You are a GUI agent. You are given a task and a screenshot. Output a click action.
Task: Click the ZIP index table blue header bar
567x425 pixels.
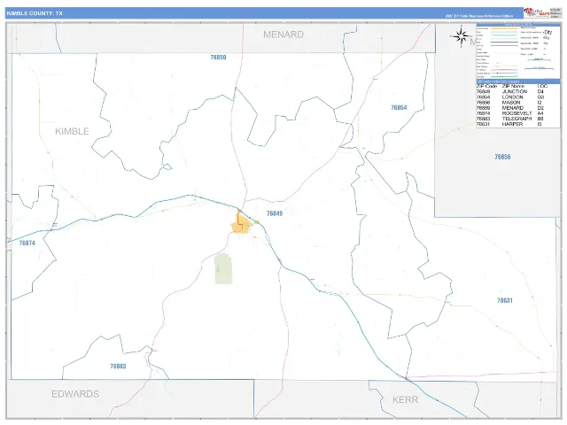tap(517, 81)
